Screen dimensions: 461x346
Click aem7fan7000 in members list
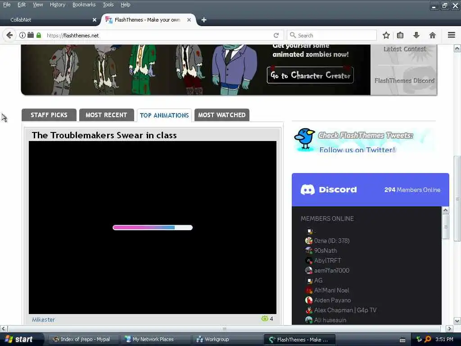332,270
